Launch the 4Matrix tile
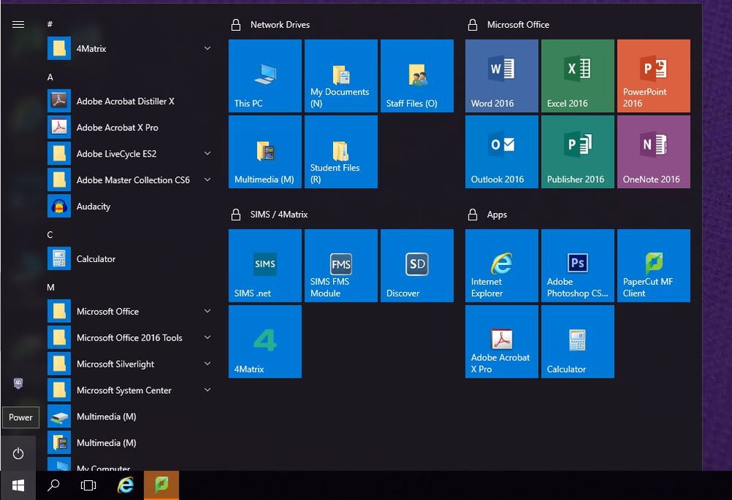732x500 pixels. pyautogui.click(x=265, y=341)
